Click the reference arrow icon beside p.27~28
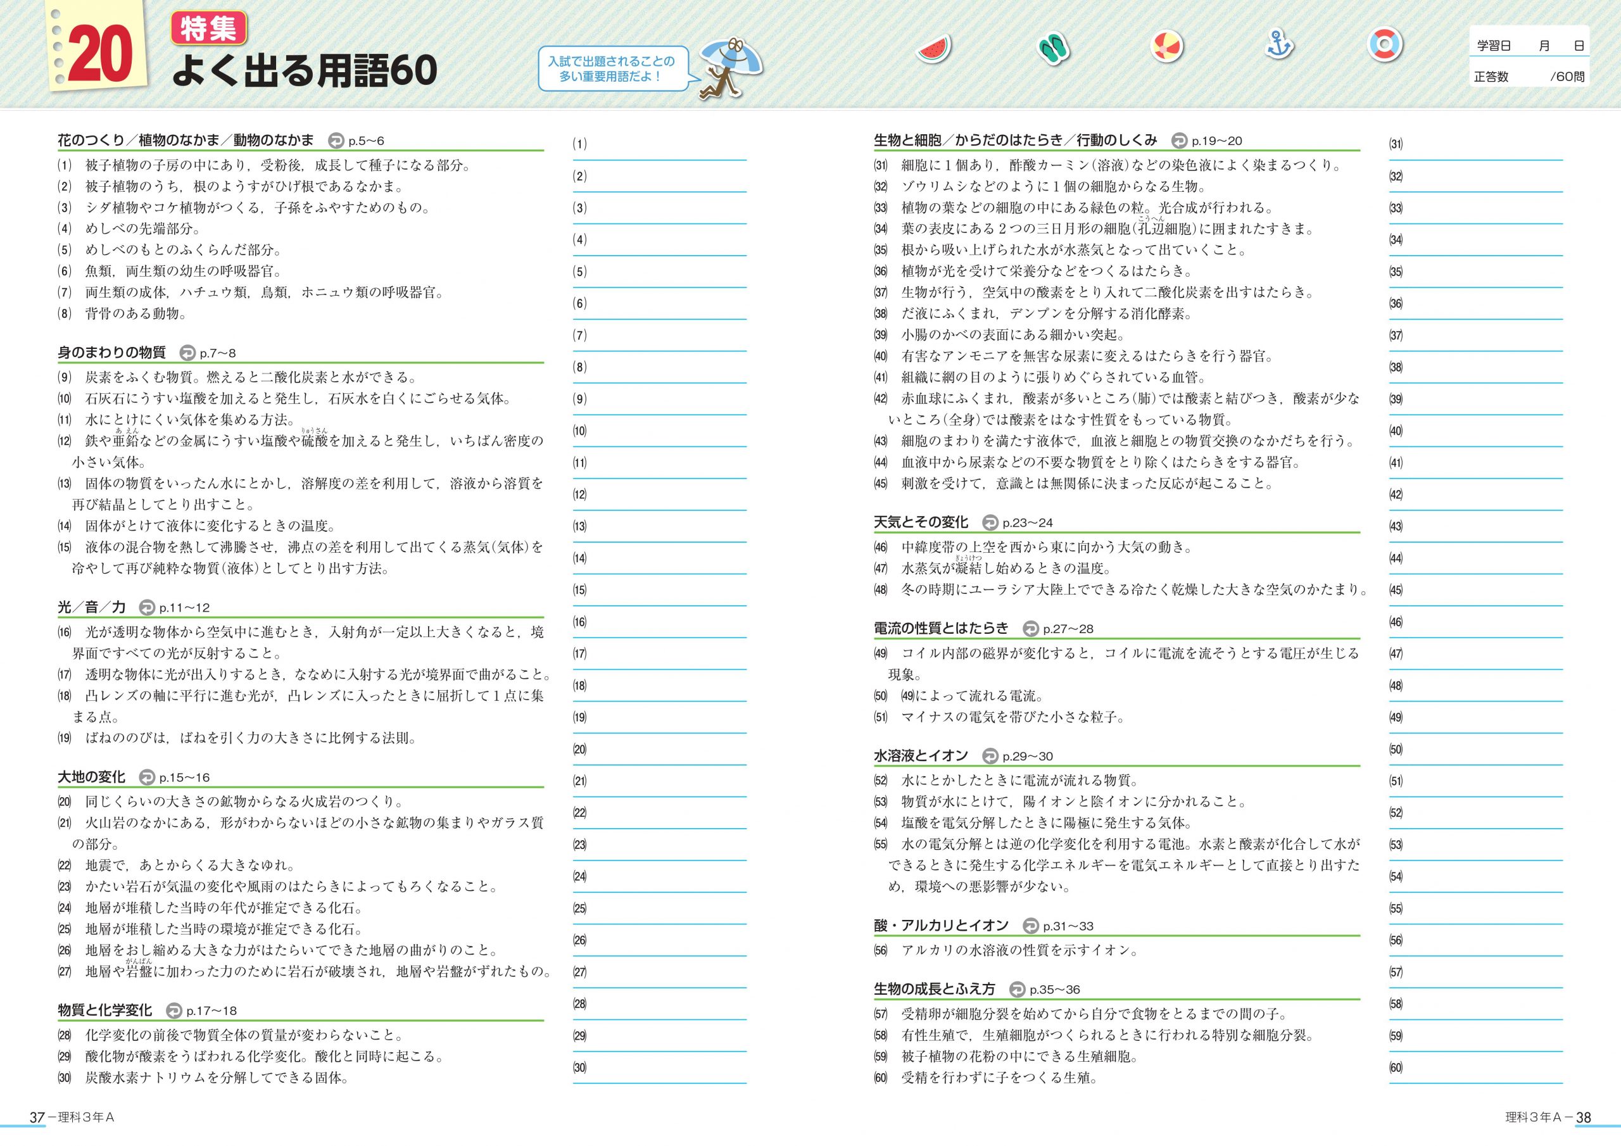This screenshot has height=1146, width=1621. click(x=1031, y=629)
